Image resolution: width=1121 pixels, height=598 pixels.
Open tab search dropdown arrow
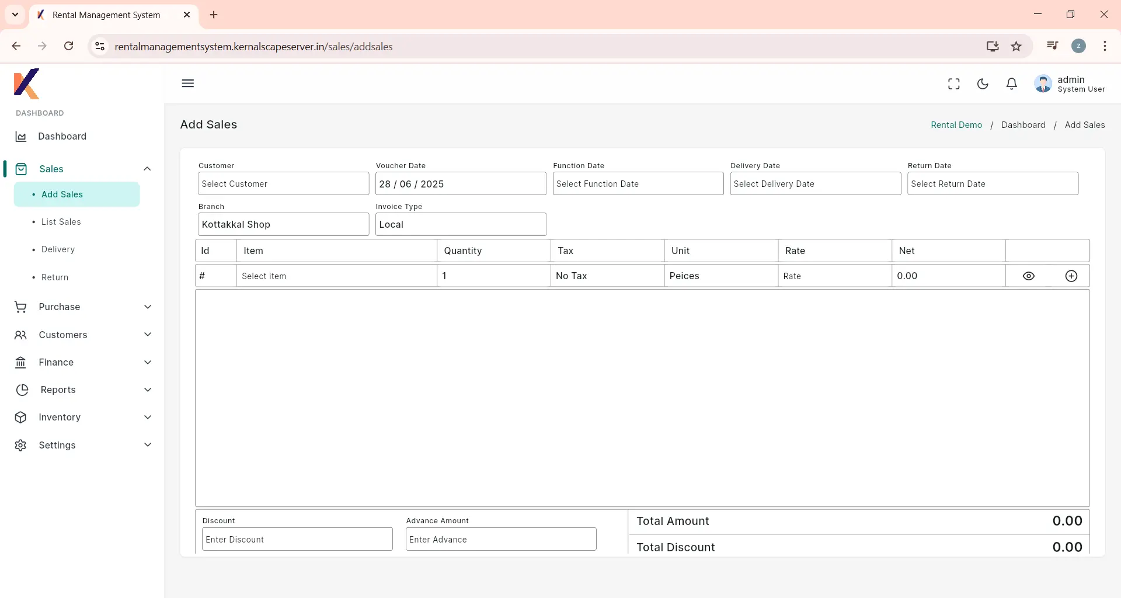click(x=15, y=15)
